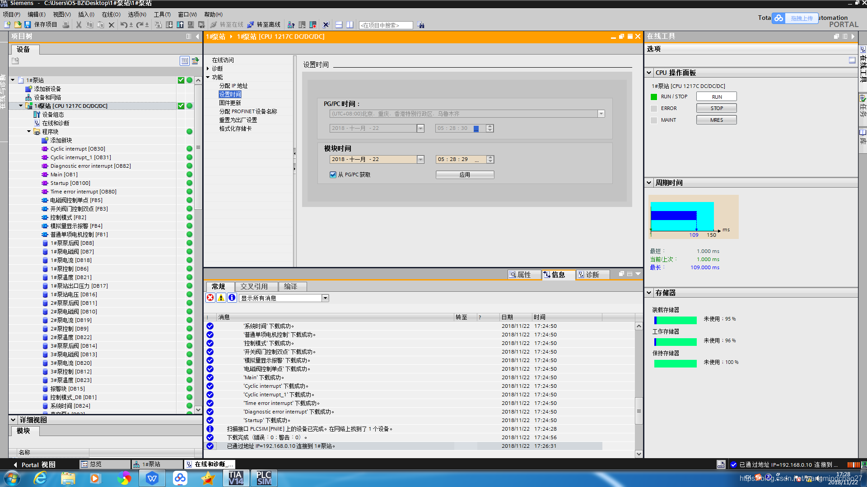Click the 应用 apply button

click(465, 175)
